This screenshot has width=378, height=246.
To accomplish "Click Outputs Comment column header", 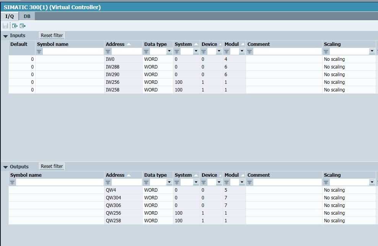I will (x=284, y=175).
